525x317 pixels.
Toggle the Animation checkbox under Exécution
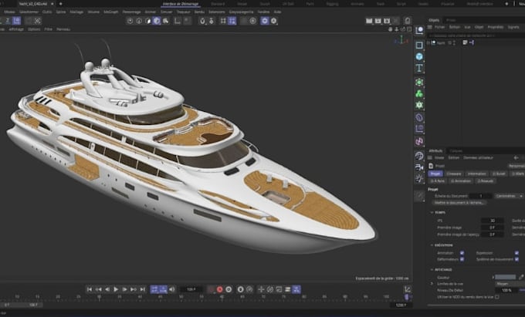(x=462, y=253)
